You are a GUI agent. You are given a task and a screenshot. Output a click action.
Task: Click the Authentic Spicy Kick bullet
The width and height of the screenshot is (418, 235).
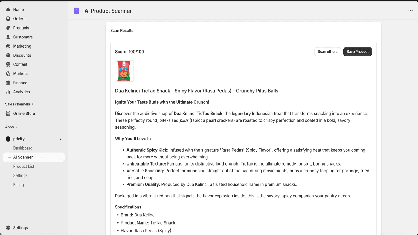coord(246,154)
